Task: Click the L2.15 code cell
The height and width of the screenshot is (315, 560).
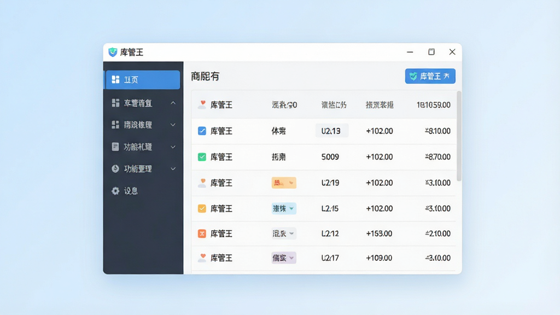Action: 330,208
